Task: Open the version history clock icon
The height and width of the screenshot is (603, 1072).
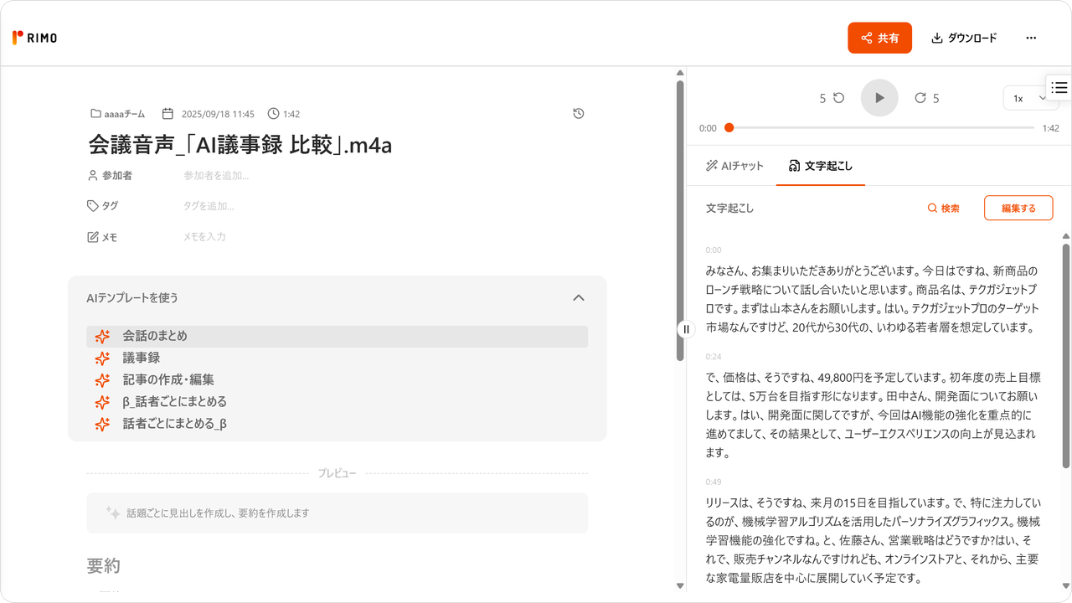Action: coord(578,114)
